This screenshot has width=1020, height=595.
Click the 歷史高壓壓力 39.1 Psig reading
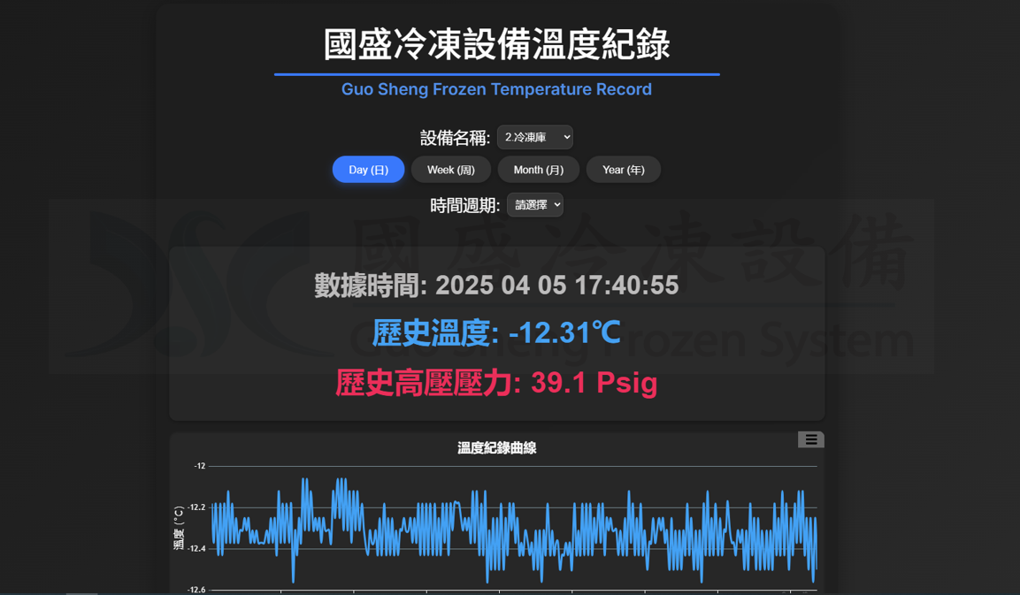[496, 383]
